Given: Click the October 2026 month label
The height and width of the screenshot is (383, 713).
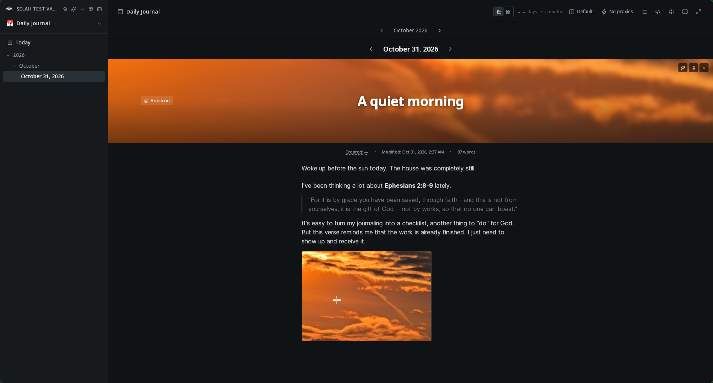Looking at the screenshot, I should click(x=410, y=30).
